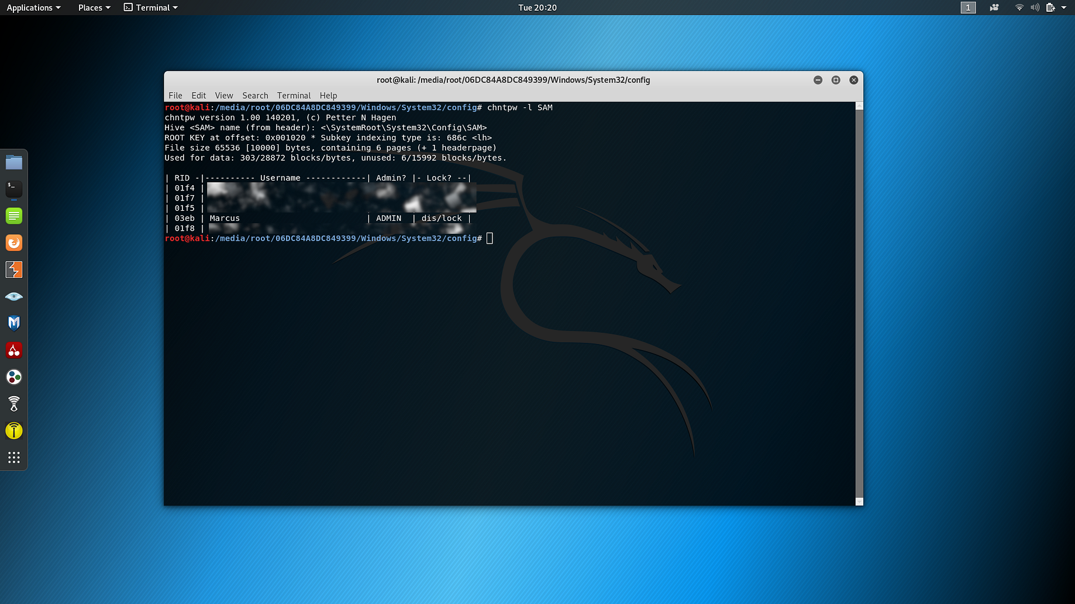Launch the Terminal icon in the dock

click(14, 189)
